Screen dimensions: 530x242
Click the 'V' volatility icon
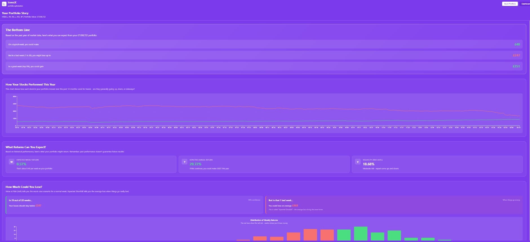point(358,162)
